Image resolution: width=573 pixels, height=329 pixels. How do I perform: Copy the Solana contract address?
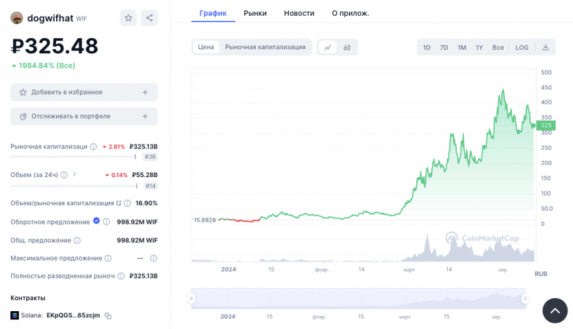click(x=107, y=315)
